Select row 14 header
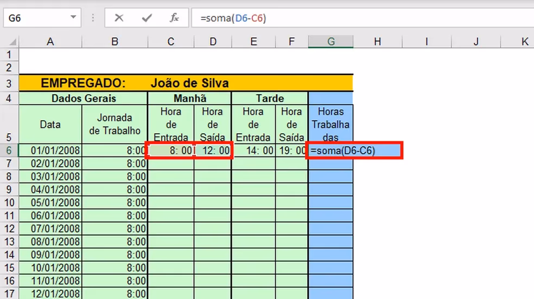Image resolution: width=534 pixels, height=299 pixels. click(9, 255)
